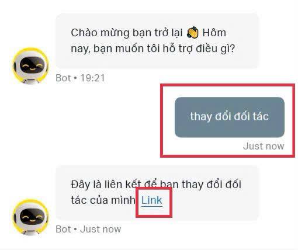The width and height of the screenshot is (298, 250).
Task: Click 'Just now' under the sent message
Action: pos(264,146)
